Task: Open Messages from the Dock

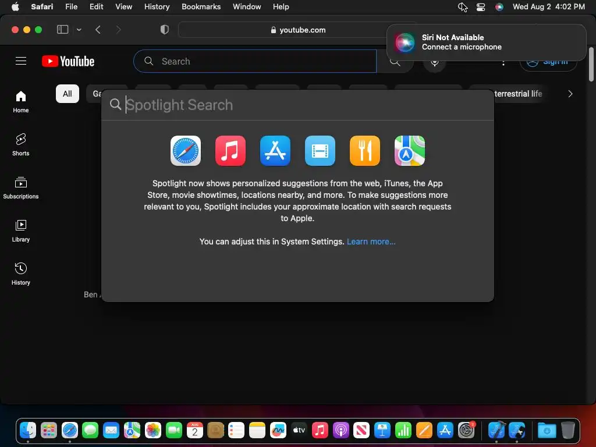Action: 90,430
